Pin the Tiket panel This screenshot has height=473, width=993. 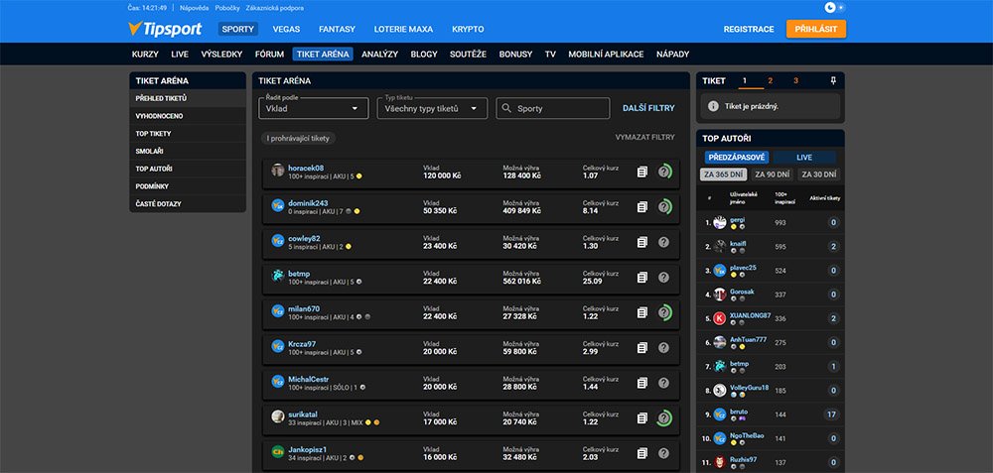[x=832, y=80]
